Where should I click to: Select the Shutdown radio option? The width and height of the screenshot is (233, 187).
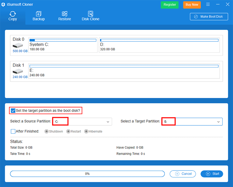coord(47,132)
